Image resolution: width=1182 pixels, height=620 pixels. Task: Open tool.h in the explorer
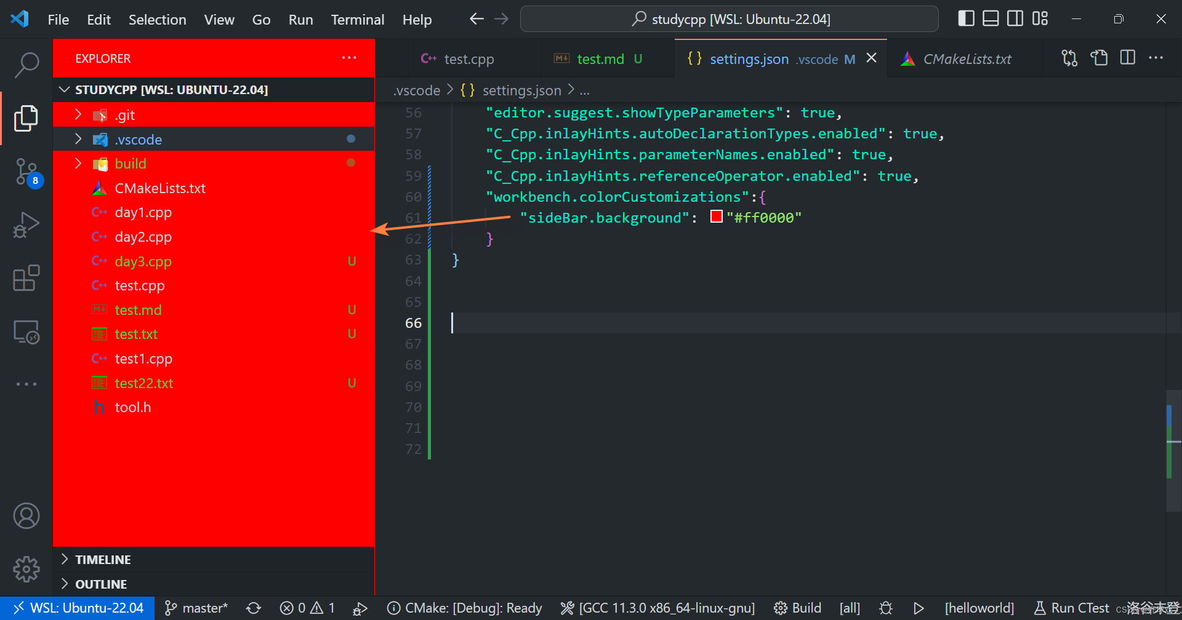point(214,407)
